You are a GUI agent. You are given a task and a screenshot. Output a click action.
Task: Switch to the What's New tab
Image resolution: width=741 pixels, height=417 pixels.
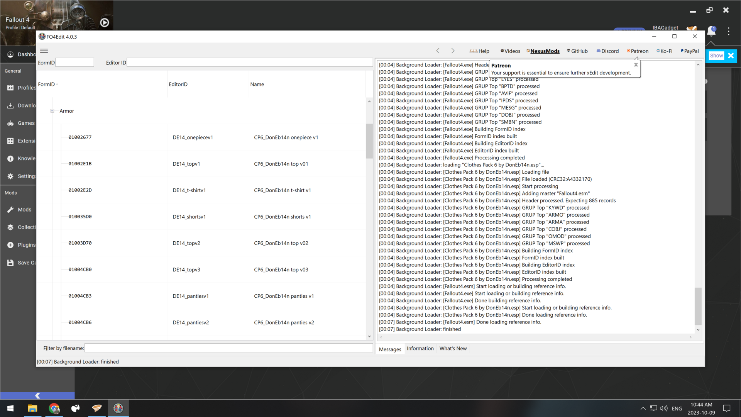point(453,348)
